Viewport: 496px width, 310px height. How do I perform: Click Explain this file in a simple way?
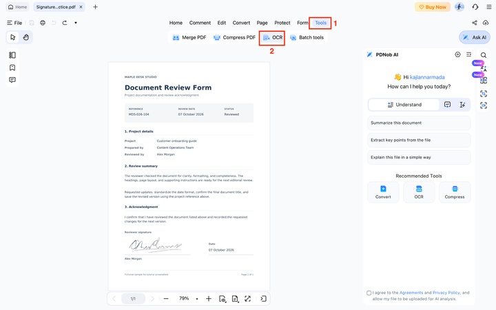click(x=419, y=157)
